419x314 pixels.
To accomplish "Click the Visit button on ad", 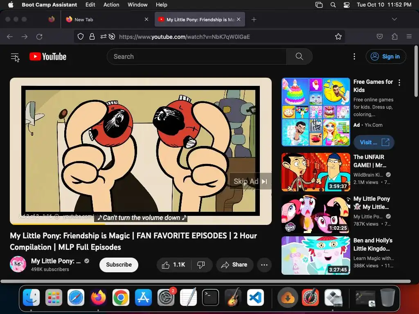I will coord(374,142).
